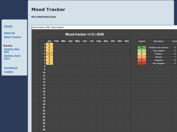Image resolution: width=177 pixels, height=132 pixels.
Task: Visit the Honkai: Star Rail page
Action: pos(12,51)
